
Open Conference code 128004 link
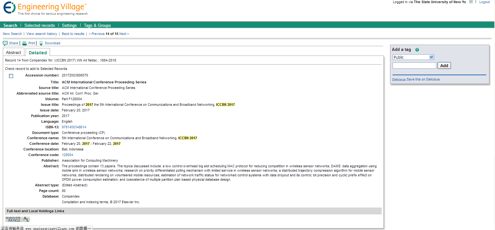pos(67,155)
